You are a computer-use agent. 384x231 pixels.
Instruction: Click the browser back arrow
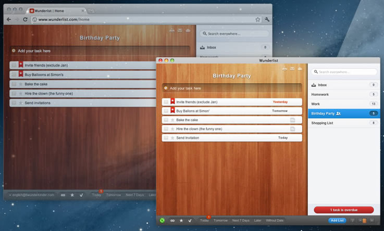click(x=9, y=19)
